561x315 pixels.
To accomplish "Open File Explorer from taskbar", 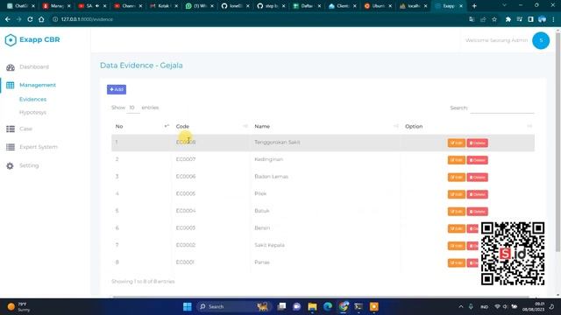I will [x=312, y=307].
